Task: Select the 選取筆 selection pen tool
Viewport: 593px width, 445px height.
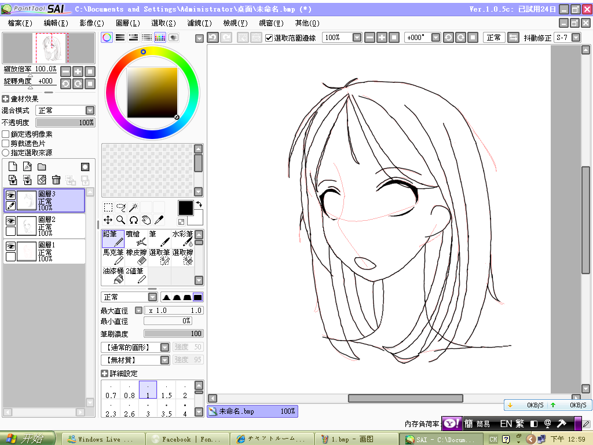Action: (159, 257)
